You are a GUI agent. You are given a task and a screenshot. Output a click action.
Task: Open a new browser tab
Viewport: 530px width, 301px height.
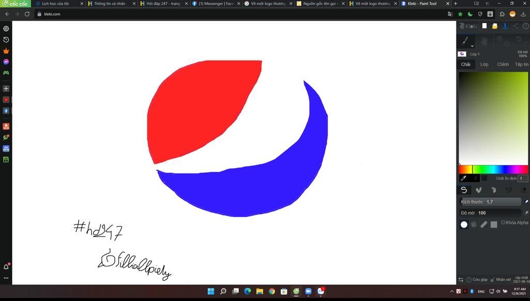coord(455,4)
